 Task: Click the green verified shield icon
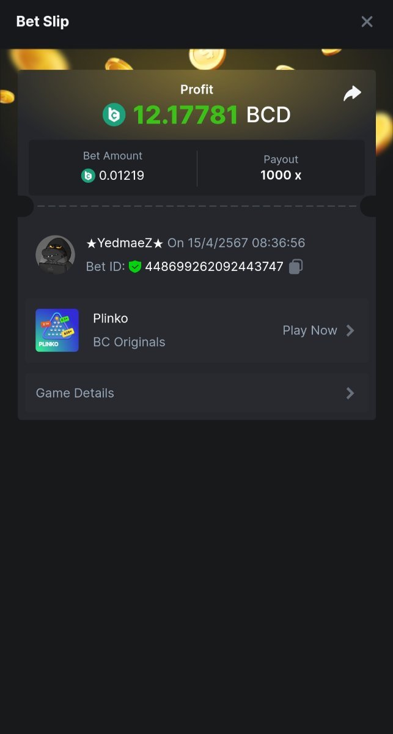pos(135,267)
